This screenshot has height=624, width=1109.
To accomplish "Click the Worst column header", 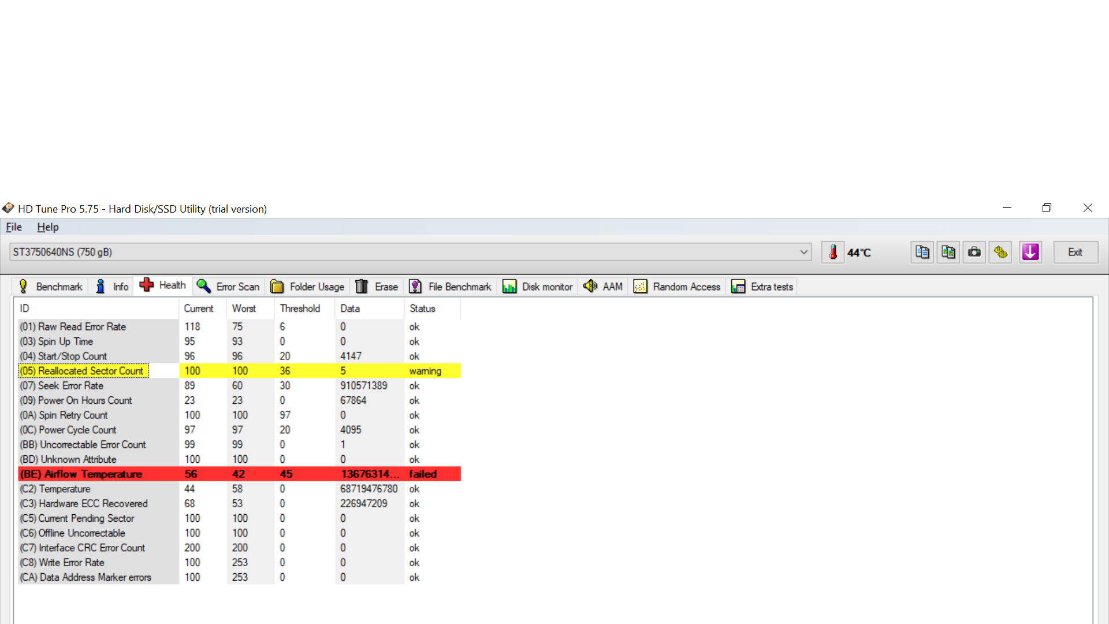I will tap(251, 309).
